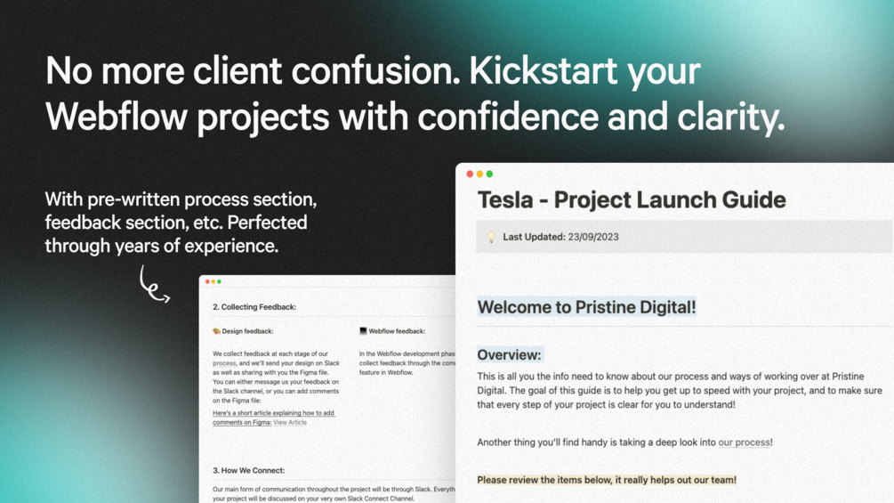This screenshot has height=503, width=894.
Task: Click the '3. How We Connect:' heading
Action: tap(248, 470)
